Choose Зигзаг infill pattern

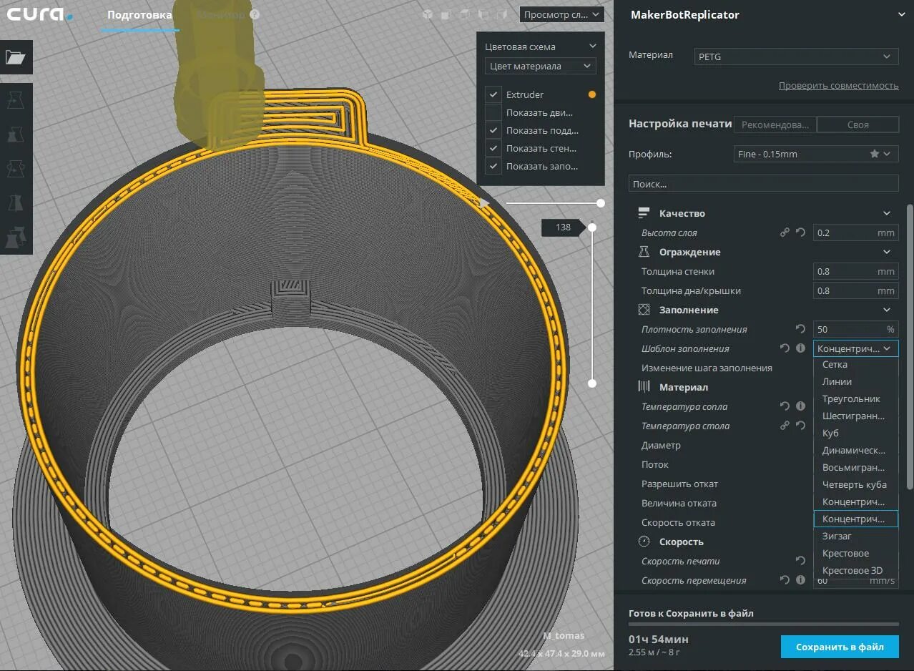(x=856, y=536)
